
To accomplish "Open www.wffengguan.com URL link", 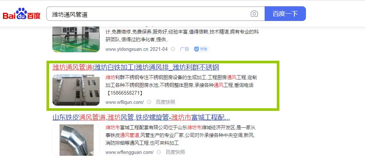I will click(x=130, y=152).
